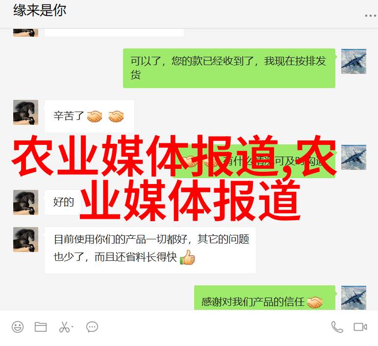Click the 好的 reply bubble
This screenshot has height=346, width=378.
click(x=63, y=202)
